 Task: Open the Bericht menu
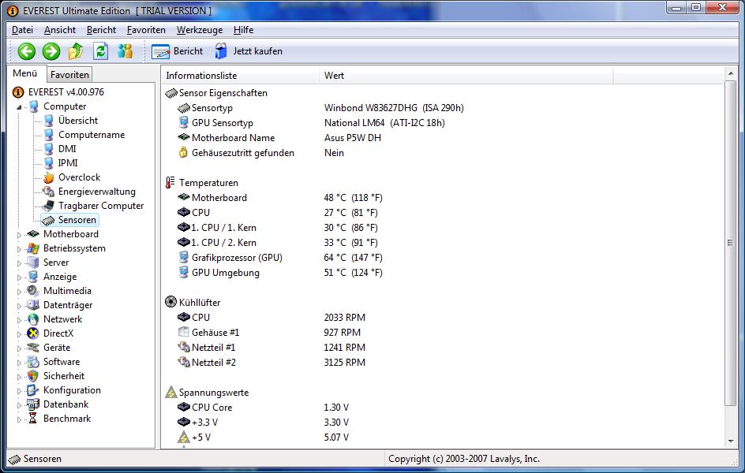tap(101, 30)
